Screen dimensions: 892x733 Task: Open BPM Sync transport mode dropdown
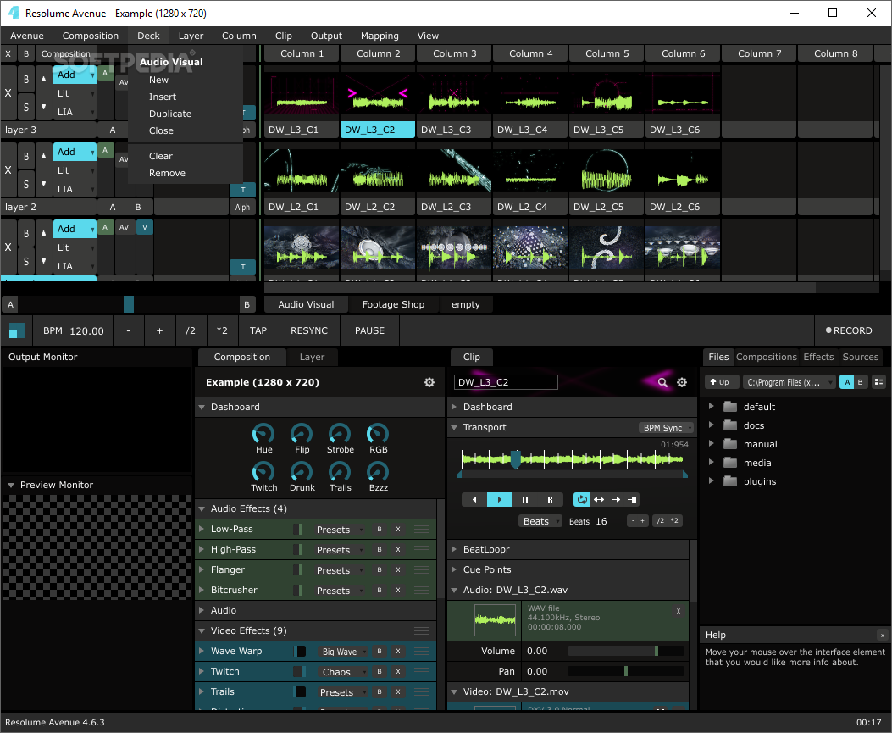(667, 428)
